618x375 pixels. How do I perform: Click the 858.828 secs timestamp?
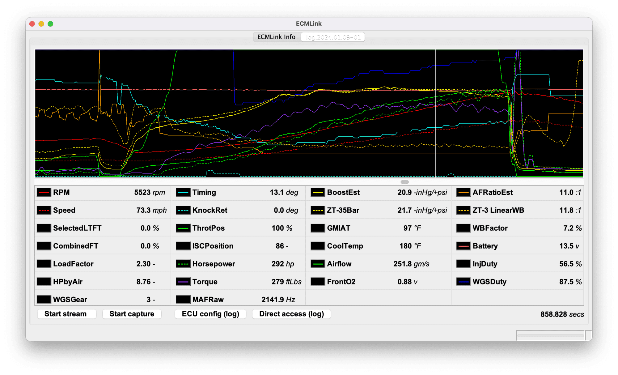point(562,314)
